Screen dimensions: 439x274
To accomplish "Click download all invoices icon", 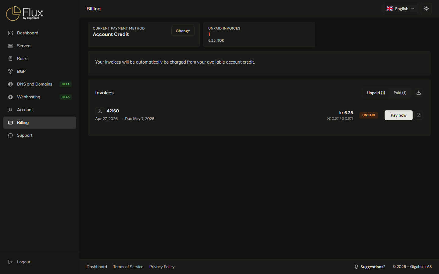I will point(419,93).
